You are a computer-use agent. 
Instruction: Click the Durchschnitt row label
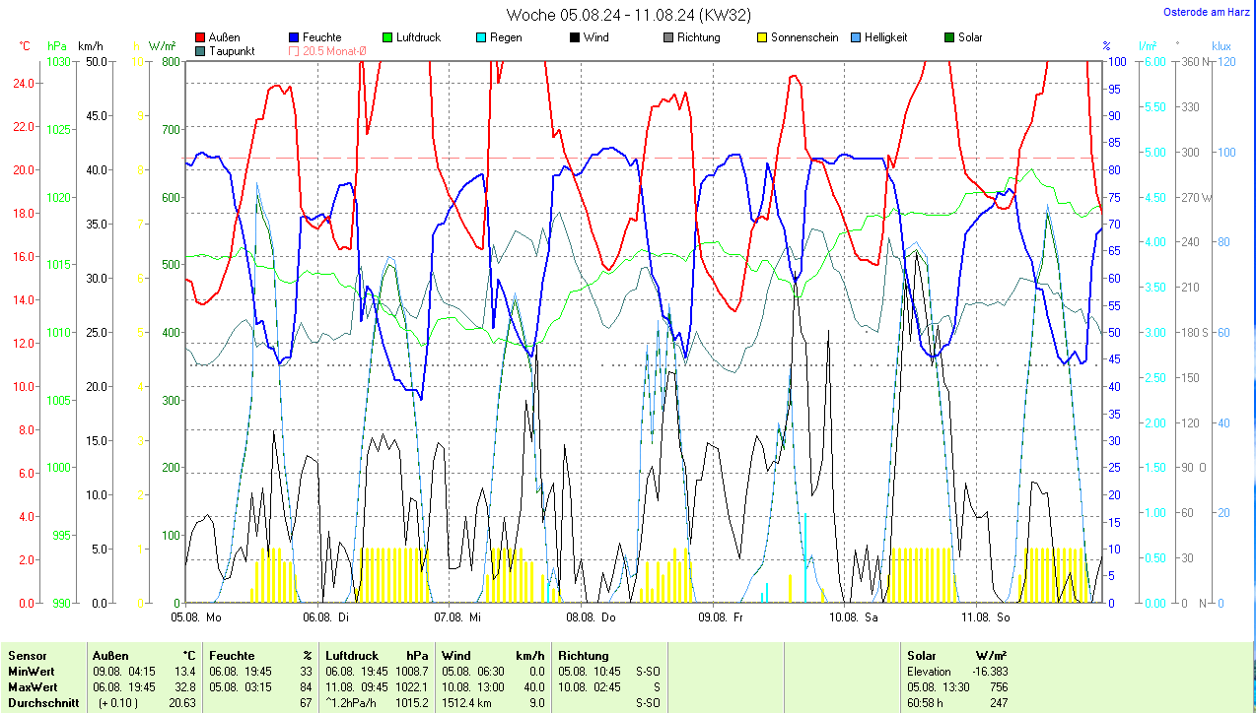click(x=41, y=702)
